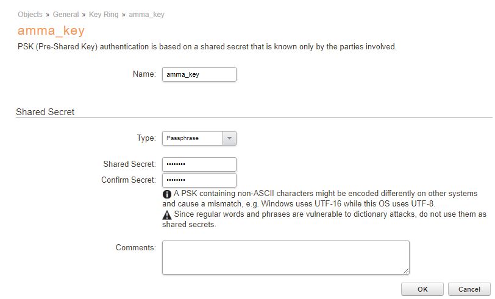Click the Type field label
The height and width of the screenshot is (299, 495).
[x=146, y=138]
